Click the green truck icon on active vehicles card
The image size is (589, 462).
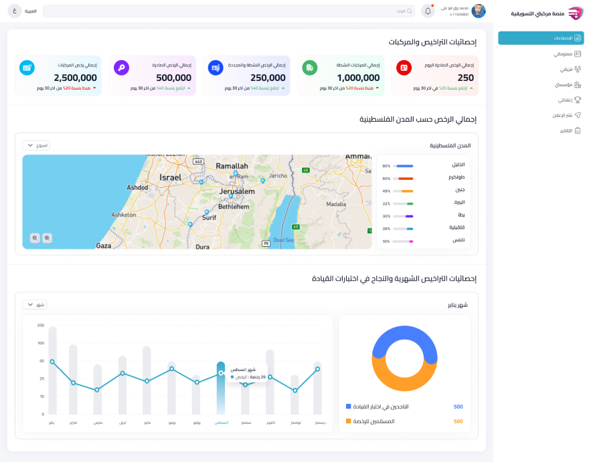click(309, 68)
